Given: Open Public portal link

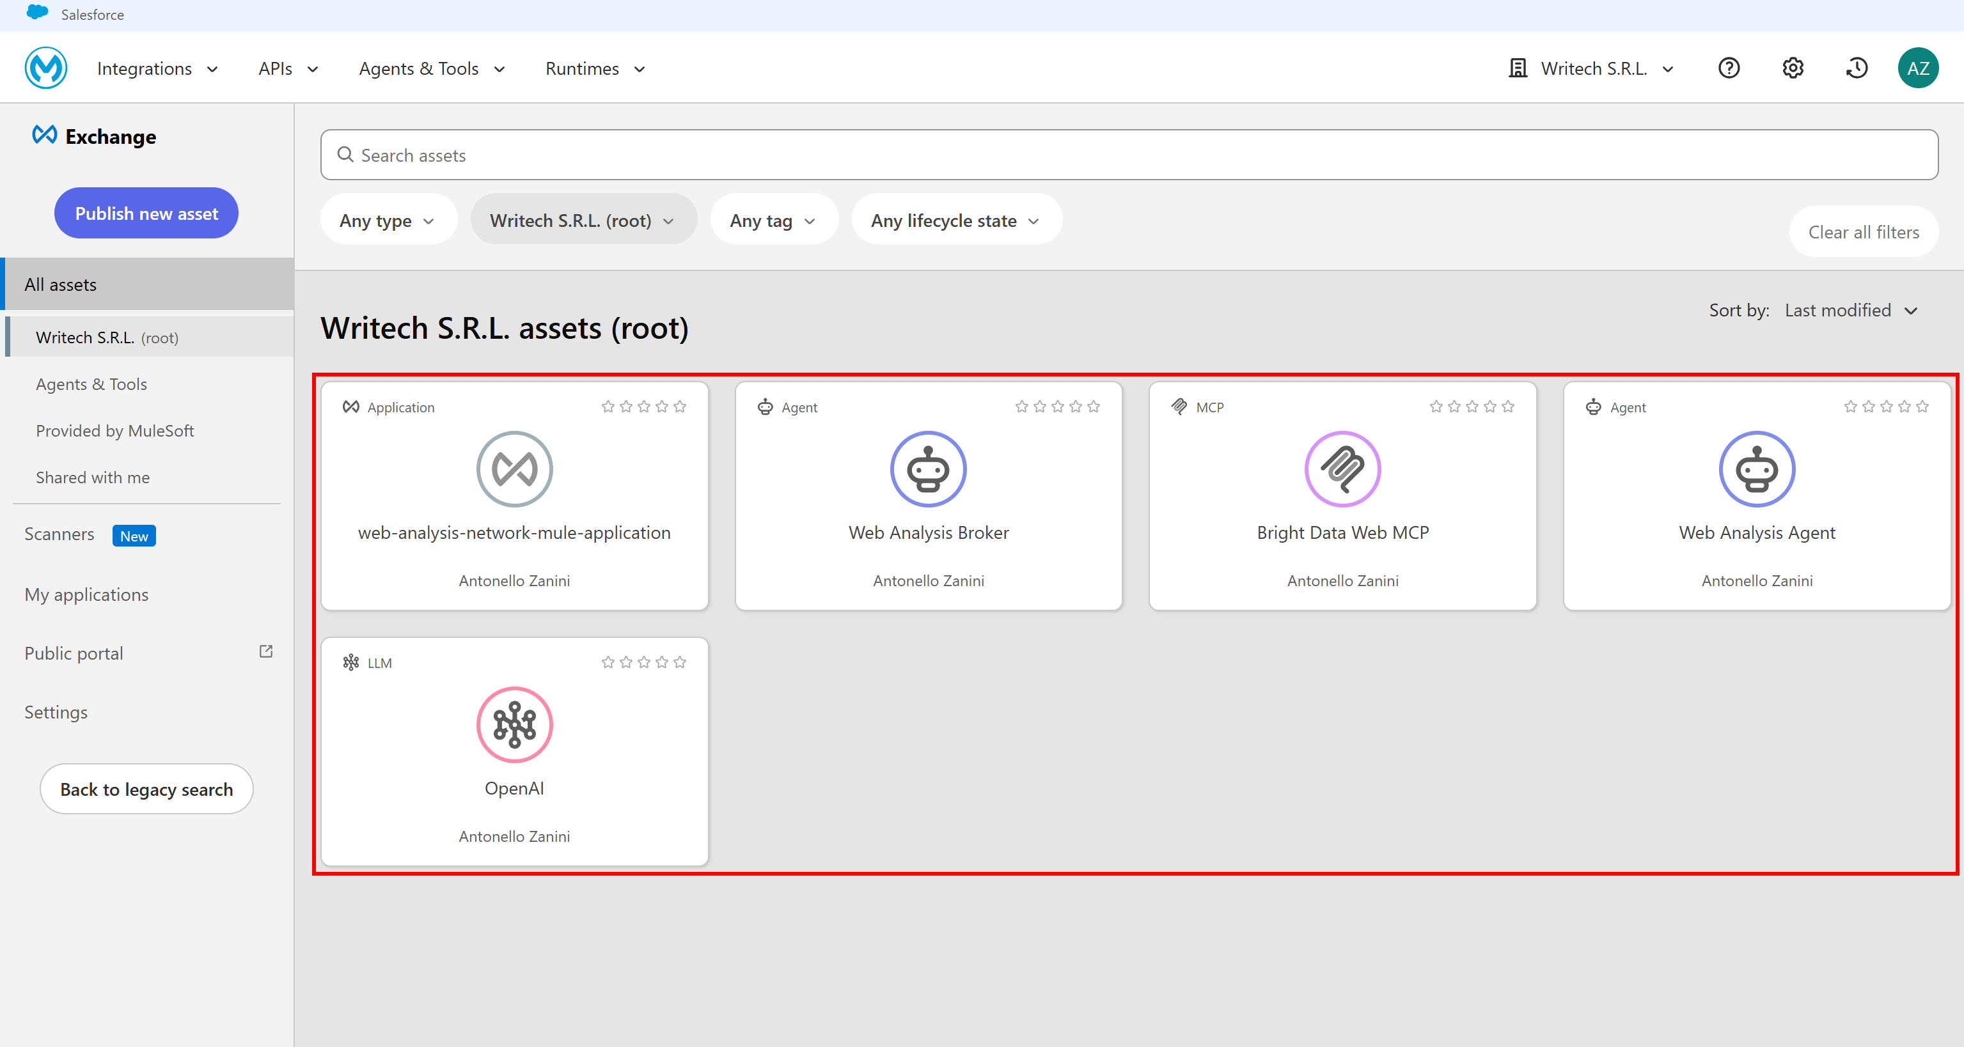Looking at the screenshot, I should [x=73, y=653].
